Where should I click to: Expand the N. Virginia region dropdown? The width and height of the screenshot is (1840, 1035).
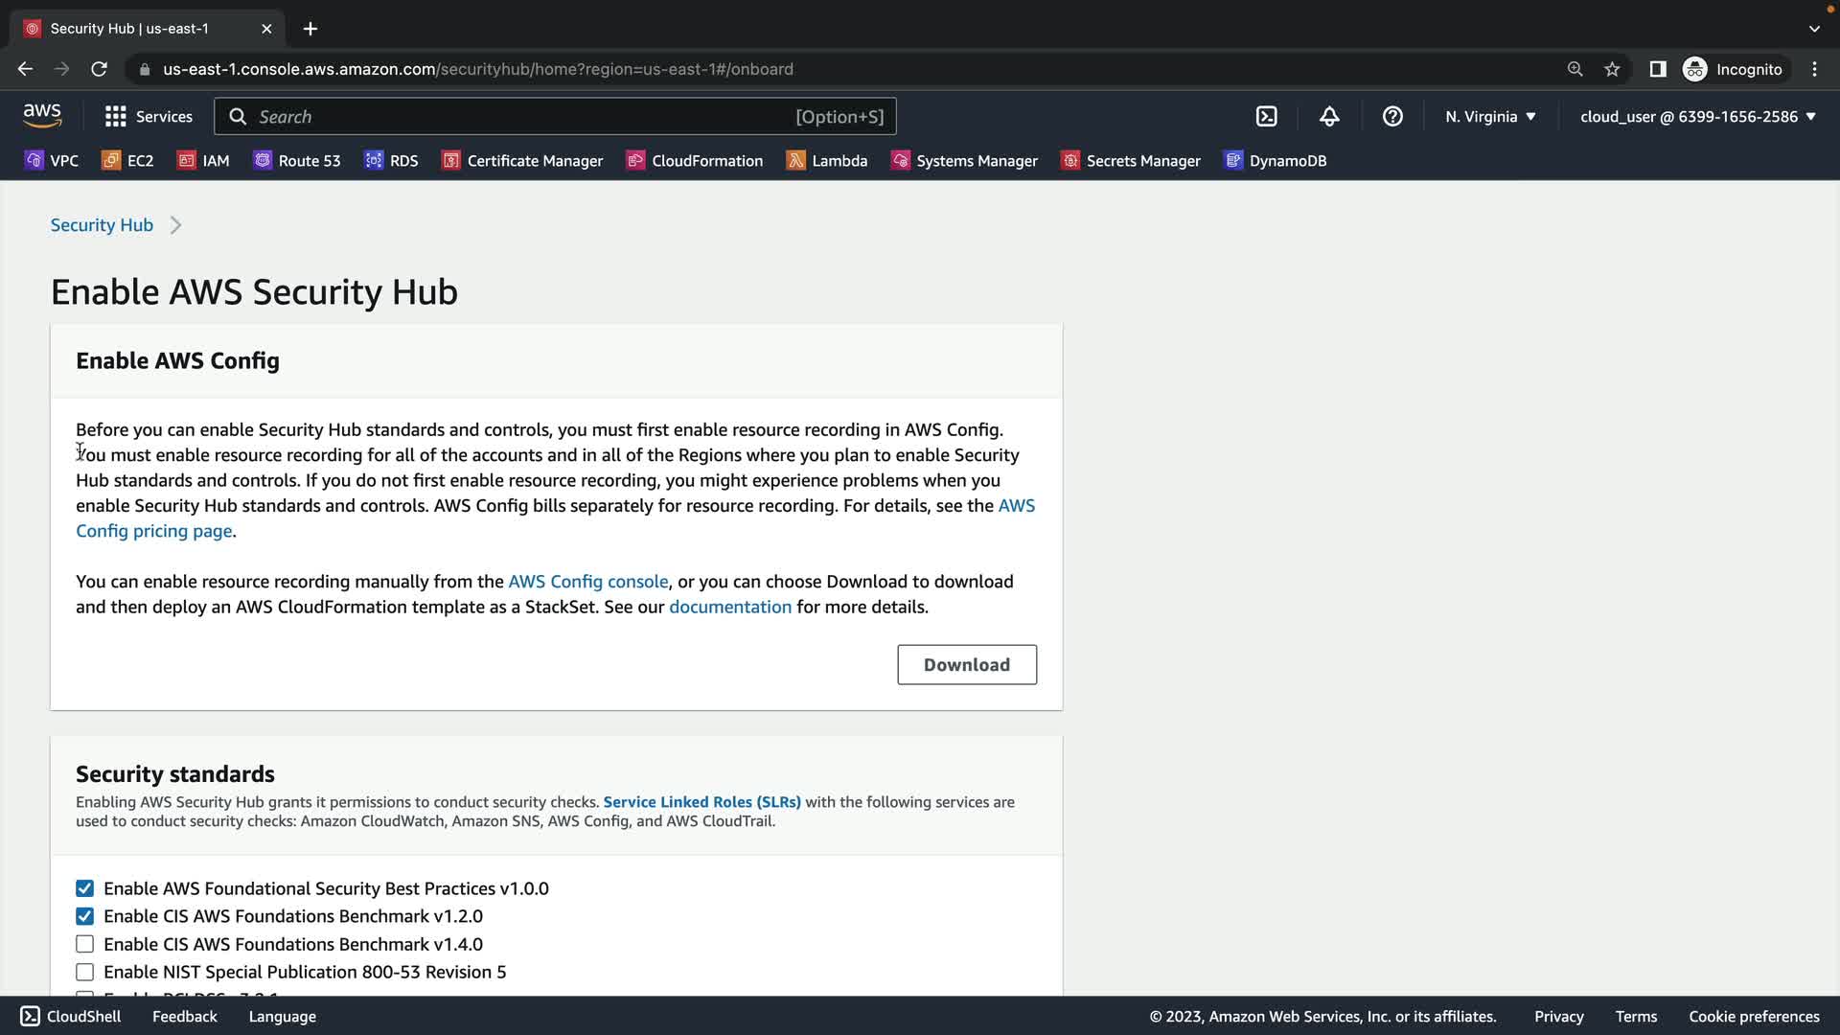1490,116
